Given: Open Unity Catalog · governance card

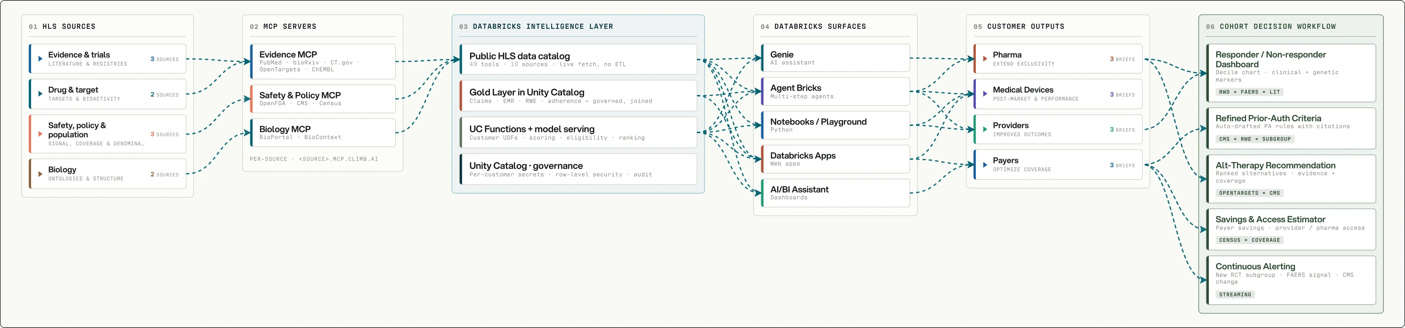Looking at the screenshot, I should (578, 169).
